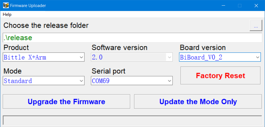Image resolution: width=265 pixels, height=127 pixels.
Task: Open the COM69 serial port combo box
Action: [x=129, y=81]
